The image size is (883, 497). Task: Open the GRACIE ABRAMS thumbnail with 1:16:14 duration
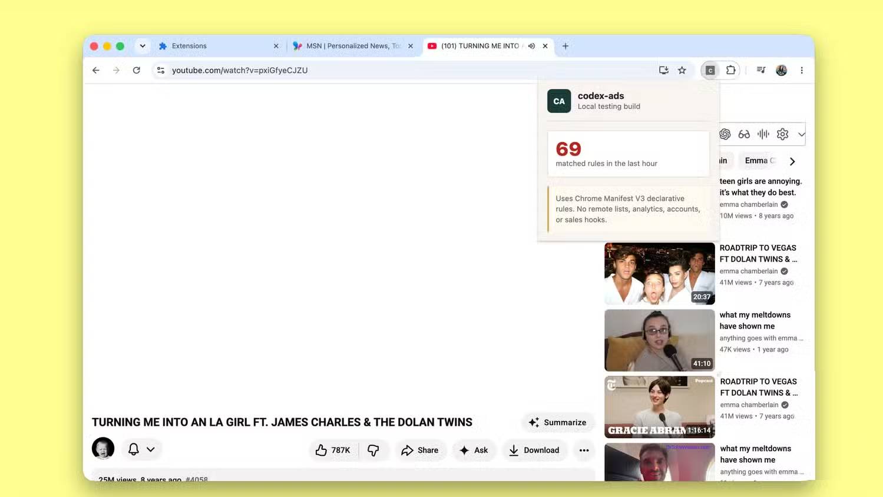(x=660, y=407)
